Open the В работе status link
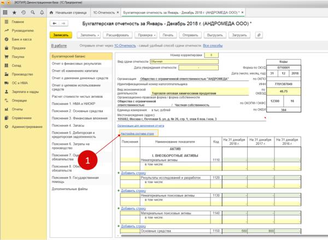Screen dimensions: 328x240 tap(59, 45)
